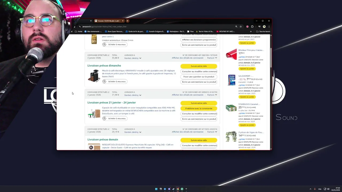Screen dimensions: 342x192
Task: Click 'Acheter à nouveau' for the automatic delivery item
Action: [x=114, y=45]
